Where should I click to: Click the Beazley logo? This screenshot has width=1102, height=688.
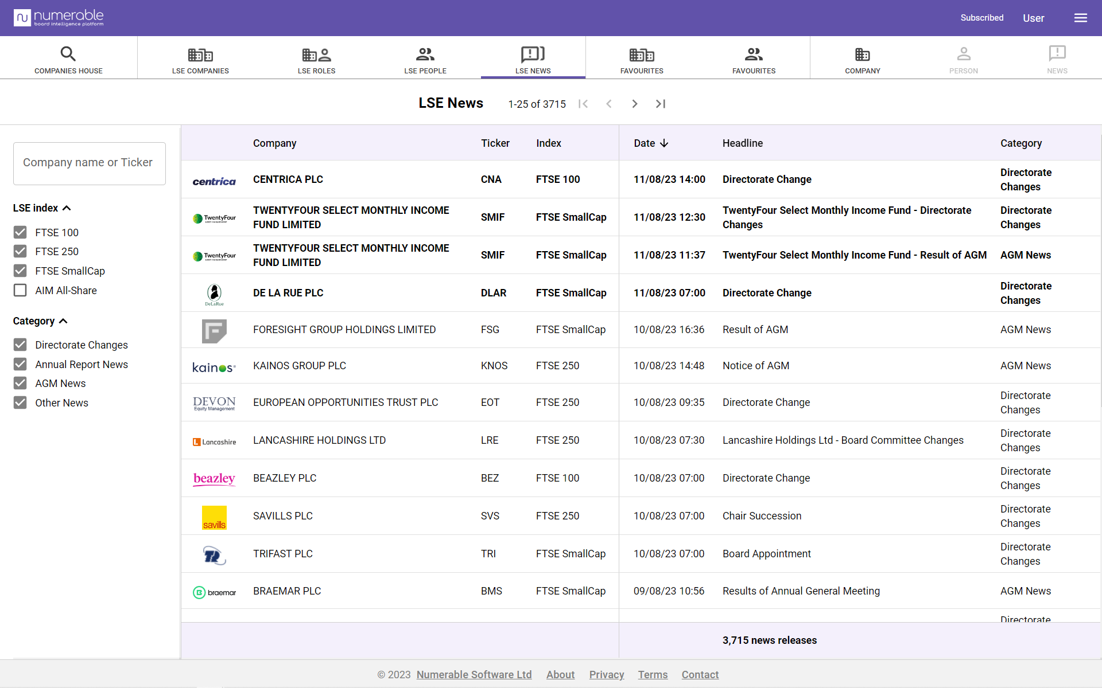[214, 479]
